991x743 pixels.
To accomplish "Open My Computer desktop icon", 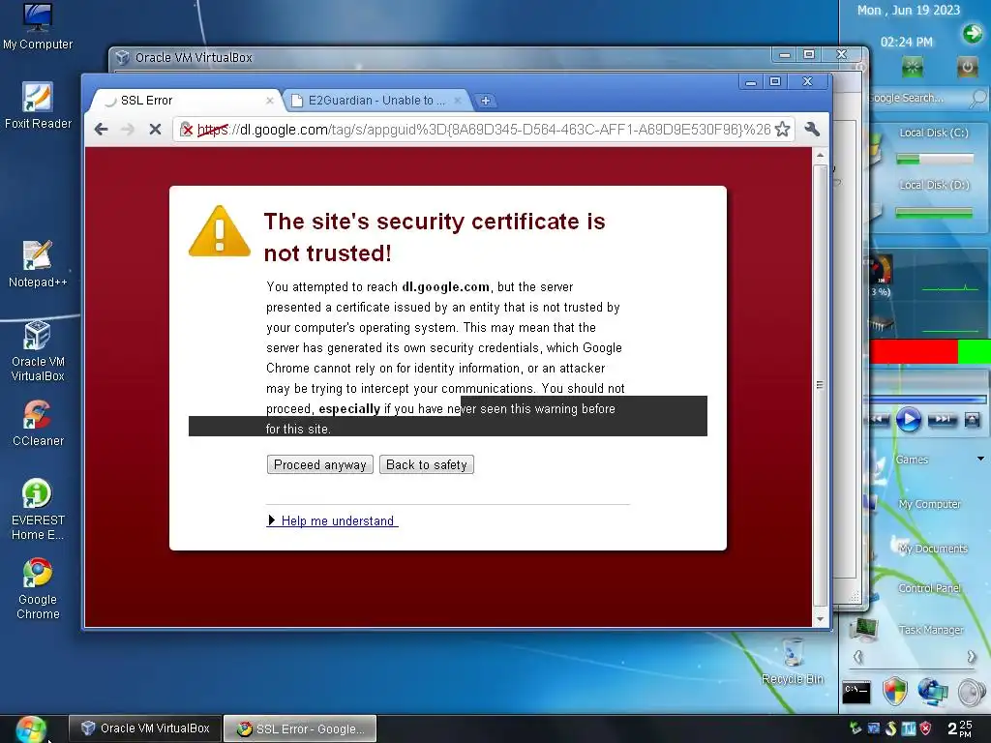I will tap(38, 26).
